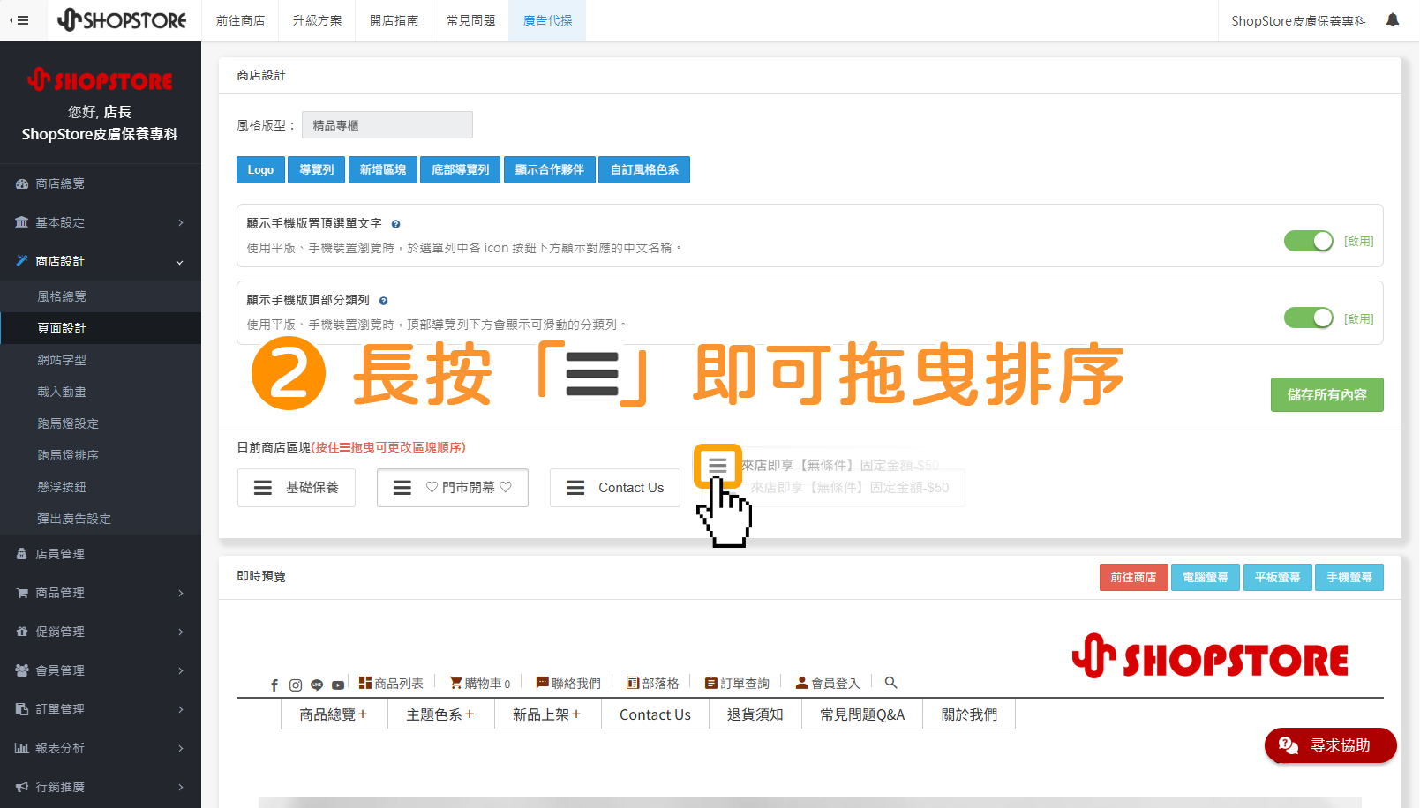1420x808 pixels.
Task: Switch preview to 電腦螢幕
Action: click(1206, 577)
